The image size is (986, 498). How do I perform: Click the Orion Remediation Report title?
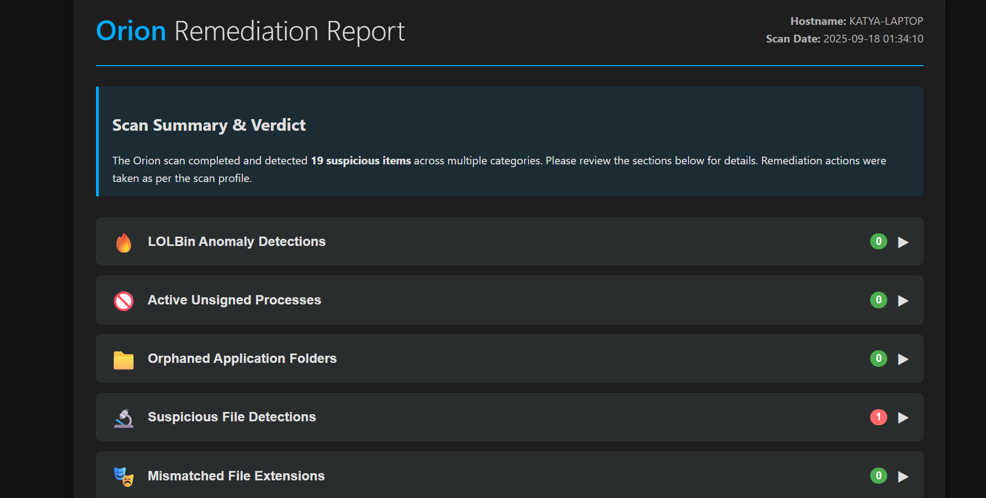(251, 31)
